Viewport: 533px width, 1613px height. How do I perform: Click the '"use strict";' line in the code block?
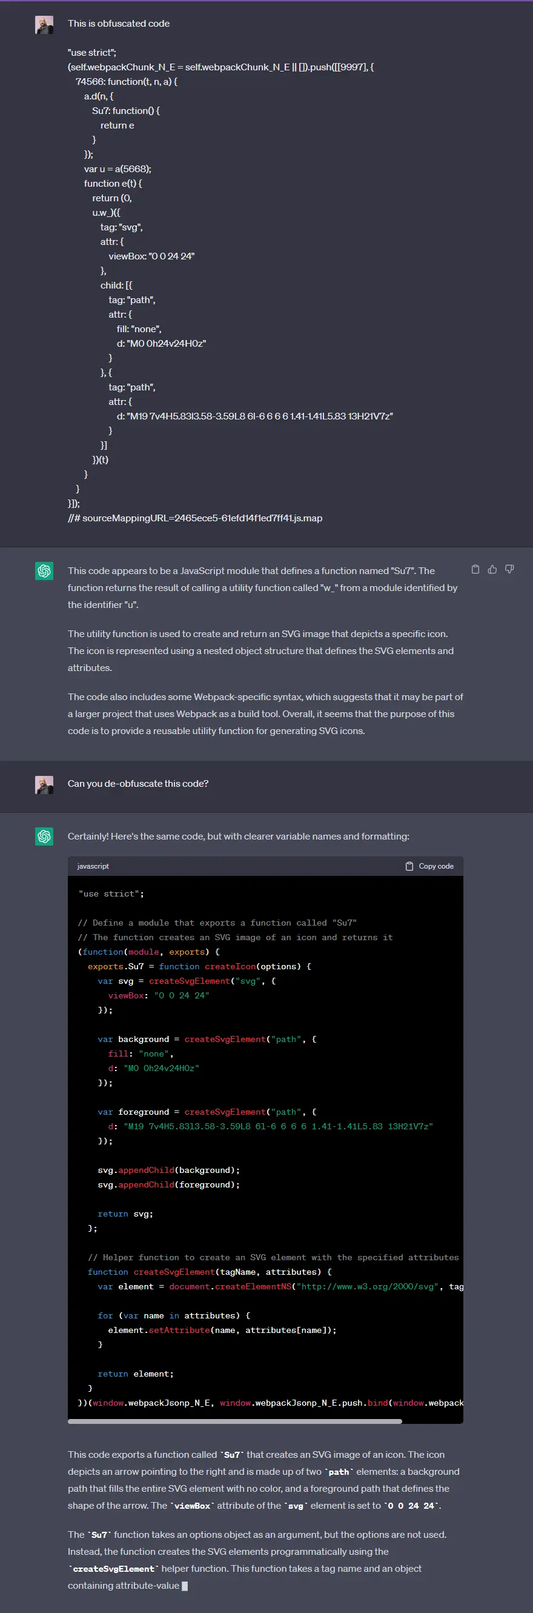111,893
